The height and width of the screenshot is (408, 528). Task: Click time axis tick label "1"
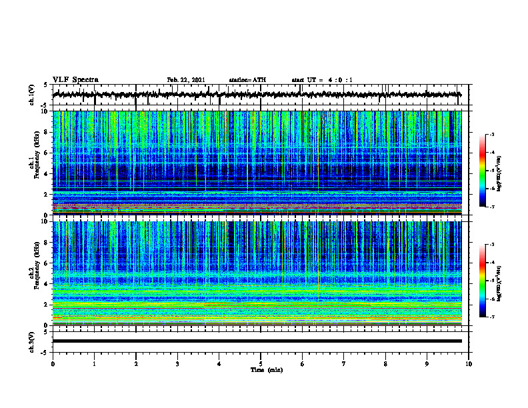pos(94,364)
